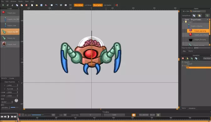Enable Lock Bones
The image size is (211, 122).
pos(88,5)
